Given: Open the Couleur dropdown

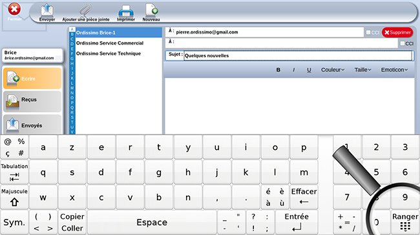Looking at the screenshot, I should click(x=333, y=70).
